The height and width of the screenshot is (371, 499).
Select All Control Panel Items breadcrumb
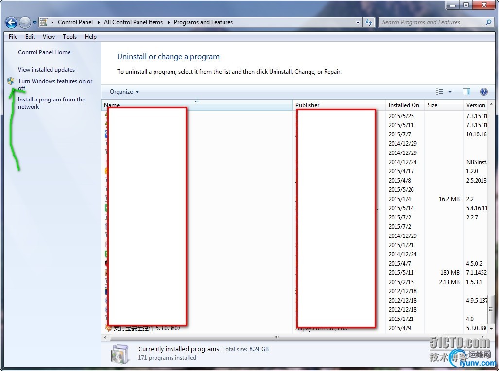tap(133, 22)
